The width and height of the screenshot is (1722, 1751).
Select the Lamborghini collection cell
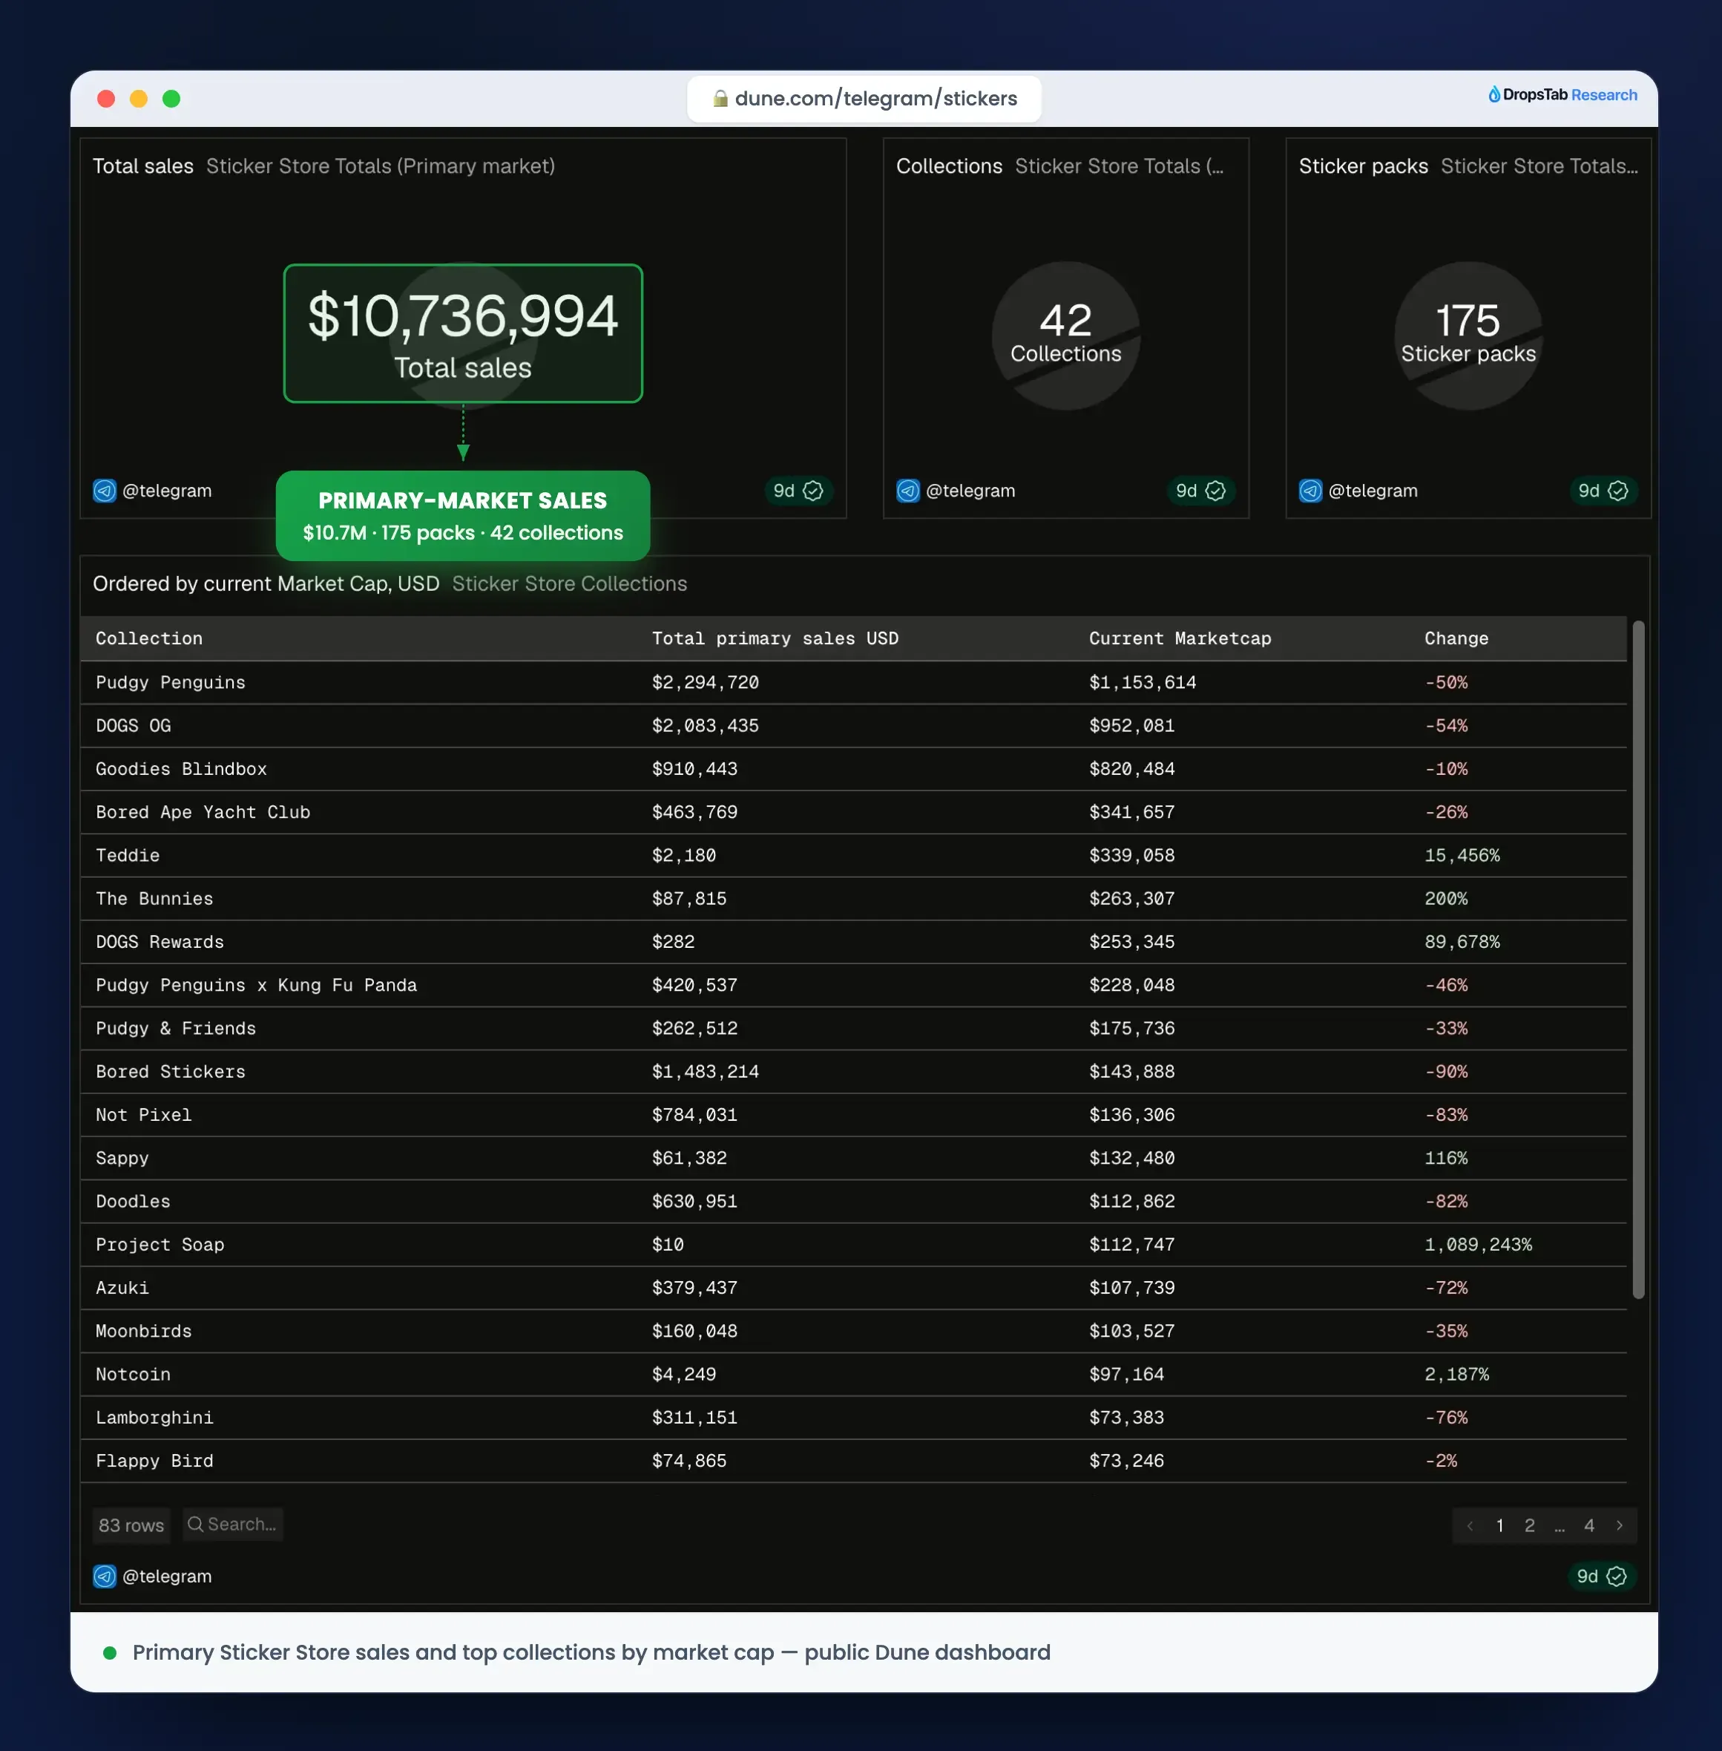[x=154, y=1418]
